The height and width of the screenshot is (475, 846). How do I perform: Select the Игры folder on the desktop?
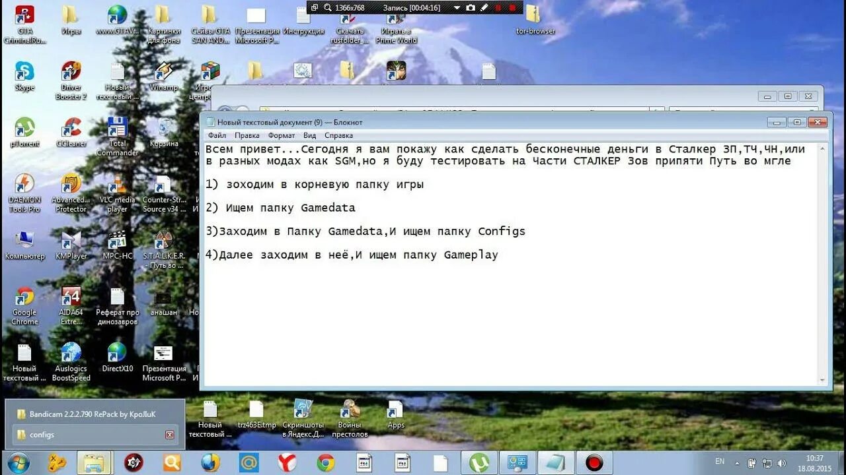pyautogui.click(x=71, y=20)
